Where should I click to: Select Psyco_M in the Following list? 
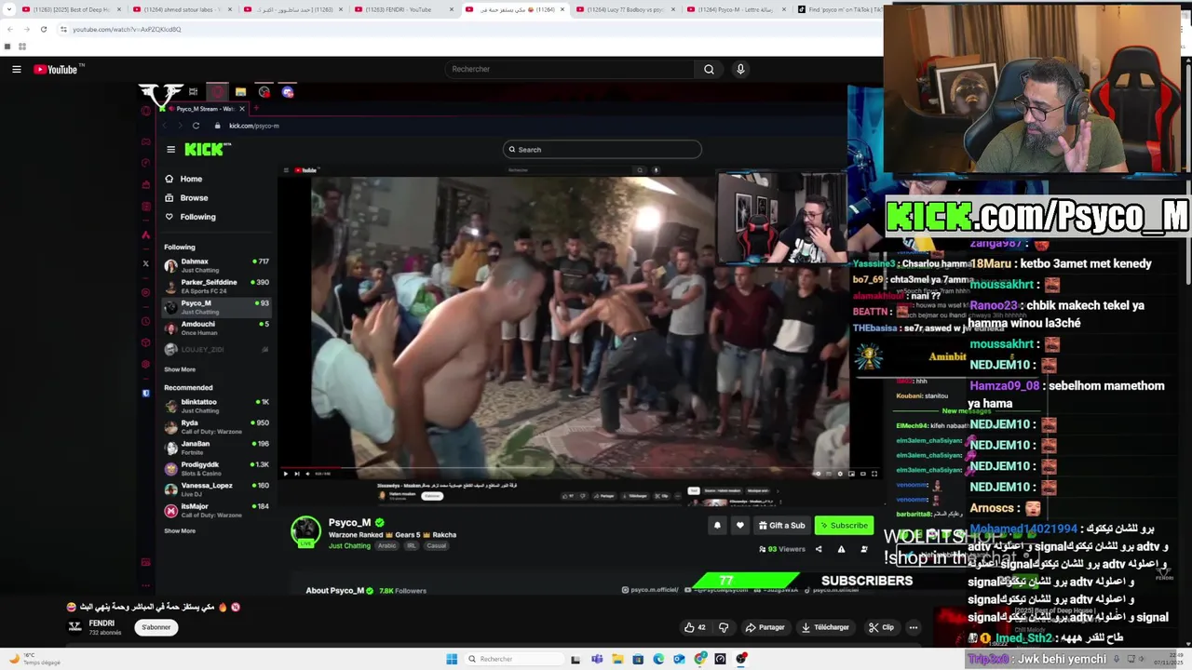tap(217, 307)
